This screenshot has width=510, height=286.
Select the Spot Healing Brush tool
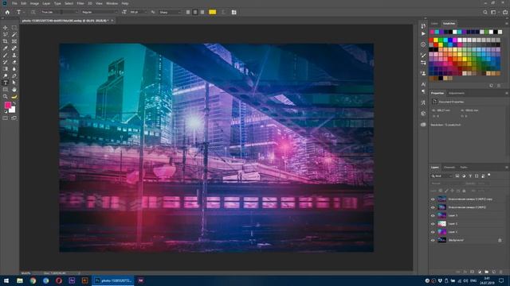click(x=14, y=48)
